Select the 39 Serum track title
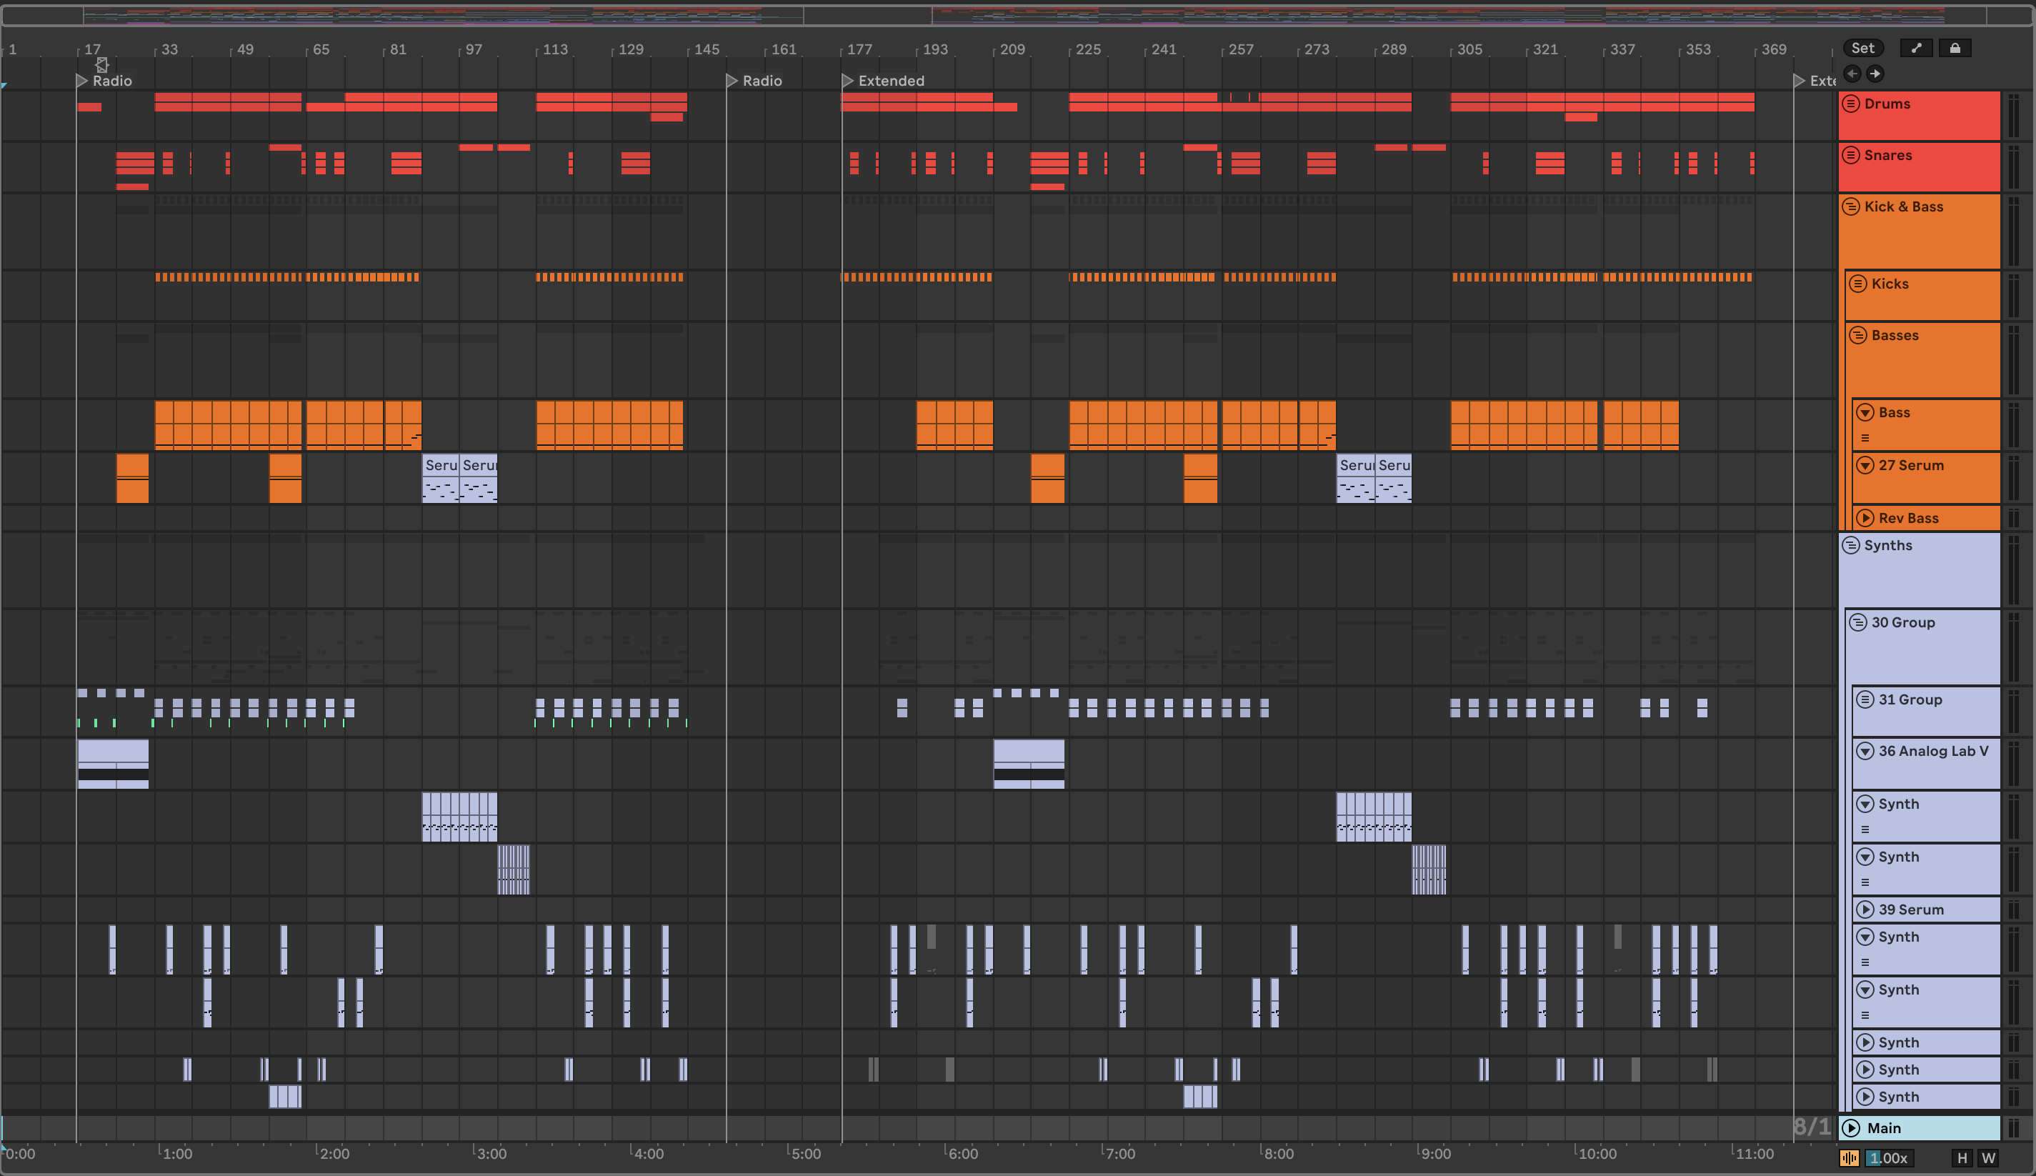The height and width of the screenshot is (1176, 2036). 1911,910
